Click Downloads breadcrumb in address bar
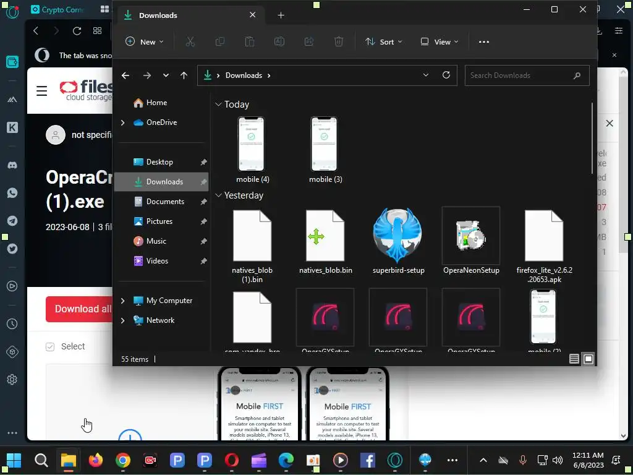Screen dimensions: 633x475 244,75
